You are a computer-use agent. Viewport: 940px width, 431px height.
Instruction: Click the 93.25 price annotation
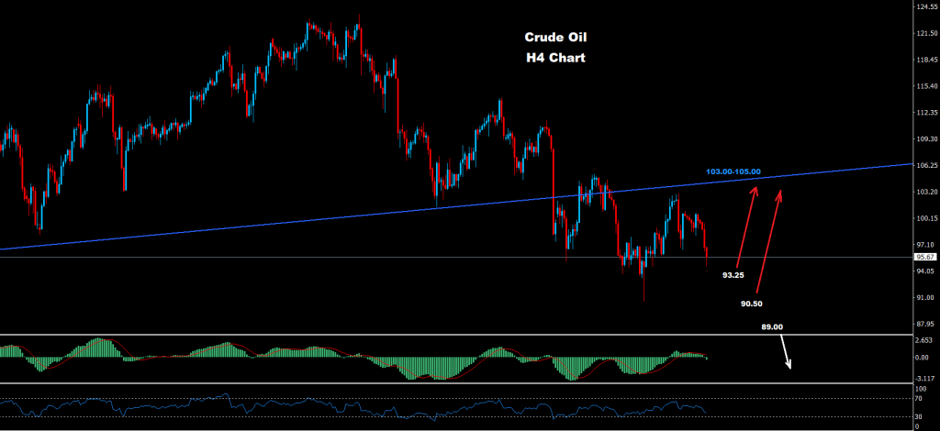pos(733,275)
